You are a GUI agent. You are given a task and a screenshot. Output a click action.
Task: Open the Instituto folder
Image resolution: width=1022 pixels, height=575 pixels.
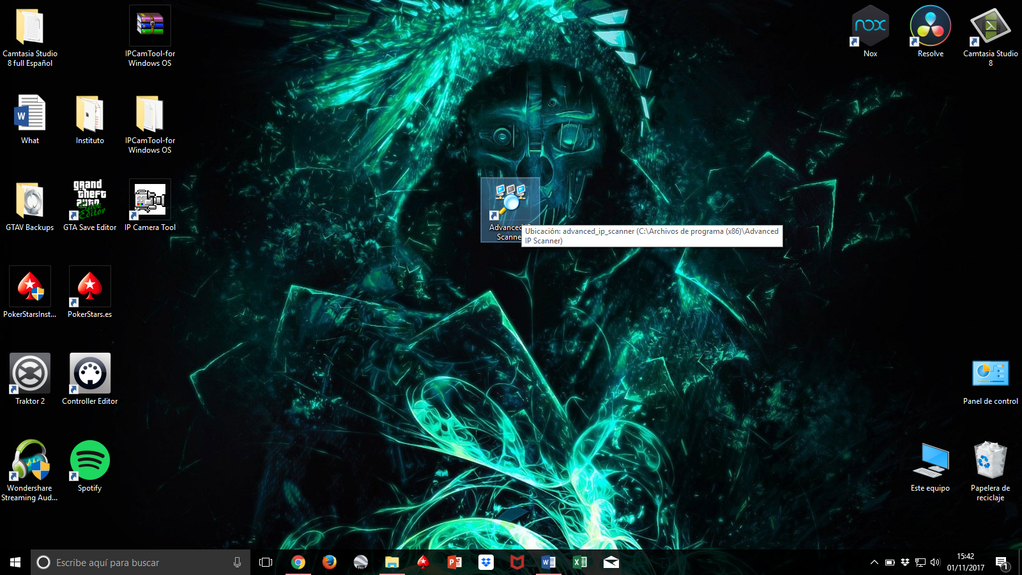[90, 119]
